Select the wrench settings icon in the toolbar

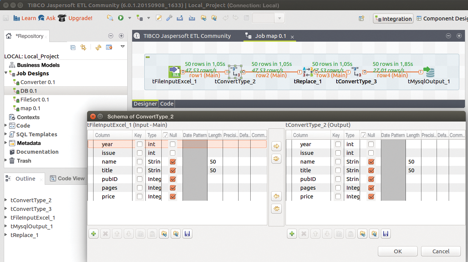pos(169,18)
